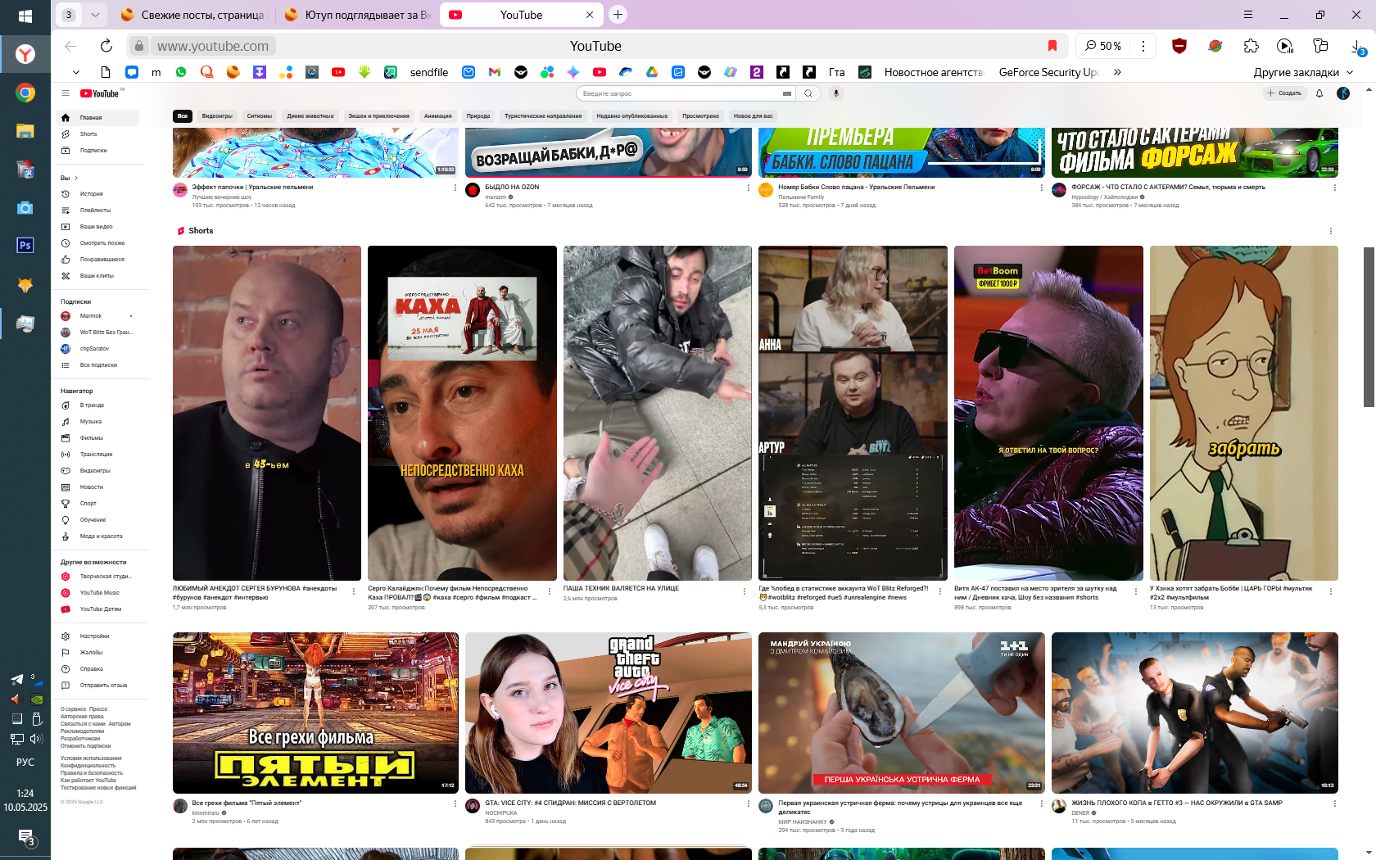
Task: Open Все подписки link in sidebar
Action: [98, 365]
